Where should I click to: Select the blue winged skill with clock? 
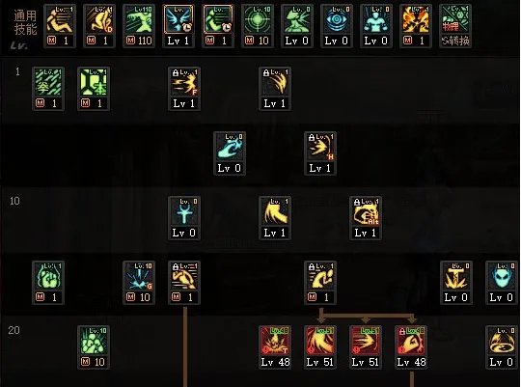[178, 19]
